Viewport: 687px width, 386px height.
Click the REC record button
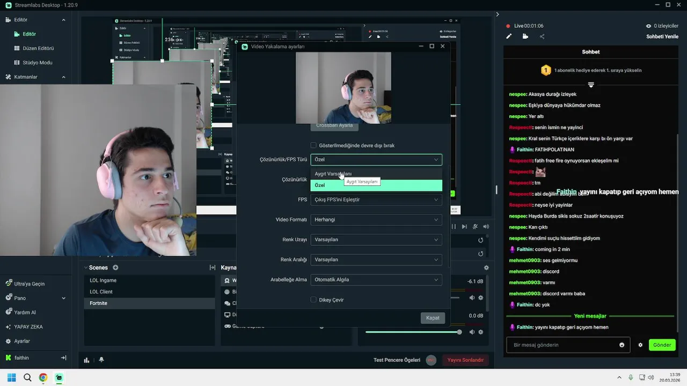coord(431,360)
